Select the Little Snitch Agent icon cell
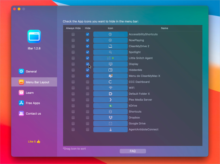Viewport: 220px width, 164px height. (x=110, y=58)
